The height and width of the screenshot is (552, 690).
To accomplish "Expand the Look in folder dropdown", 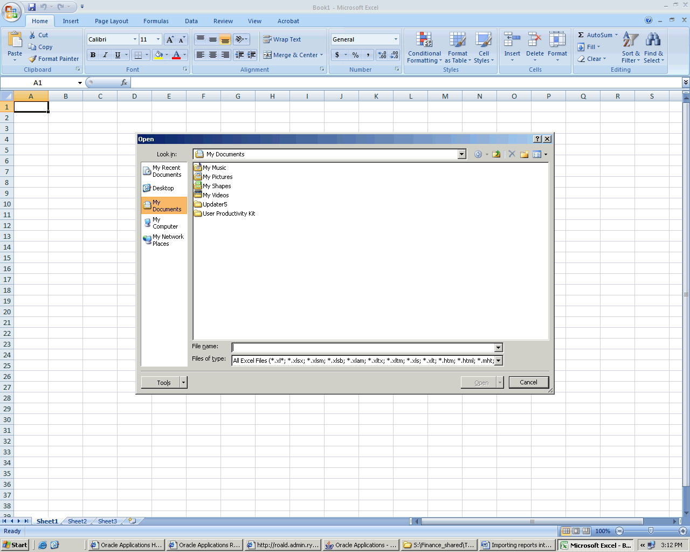I will pos(461,154).
